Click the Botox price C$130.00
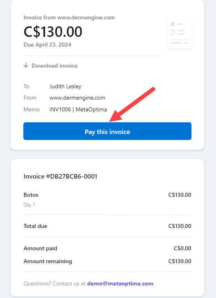Viewport: 216px width, 298px height. coord(180,195)
